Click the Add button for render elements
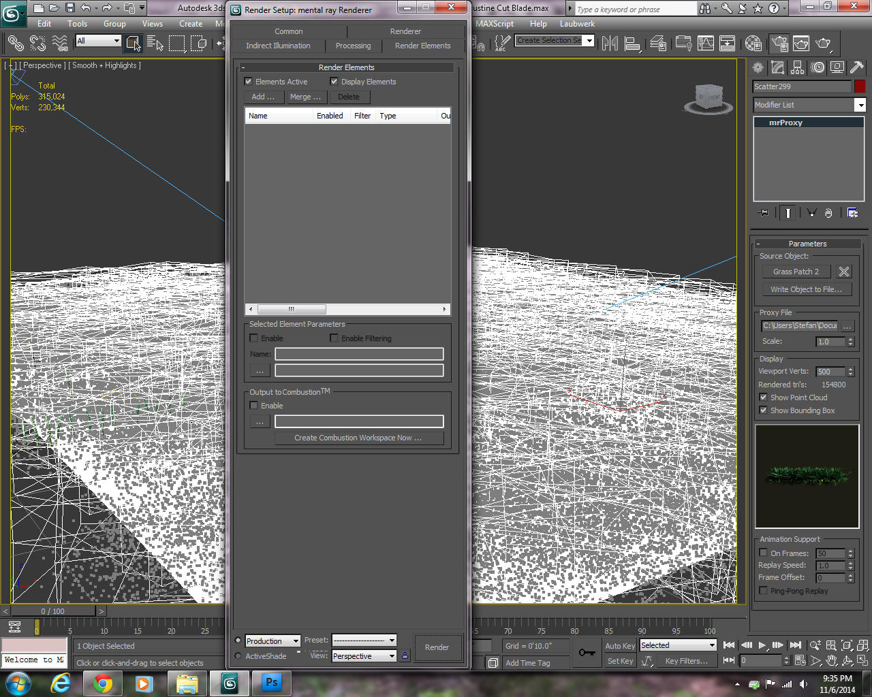The image size is (872, 697). click(263, 97)
